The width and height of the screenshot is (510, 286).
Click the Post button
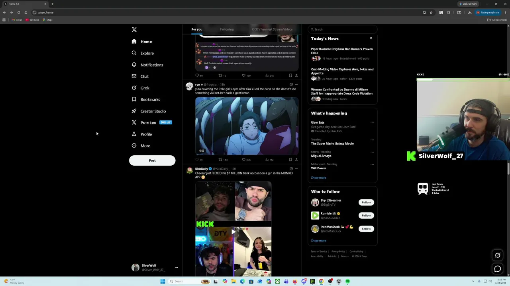coord(152,160)
